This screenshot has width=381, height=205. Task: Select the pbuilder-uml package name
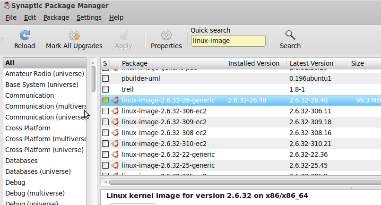141,78
